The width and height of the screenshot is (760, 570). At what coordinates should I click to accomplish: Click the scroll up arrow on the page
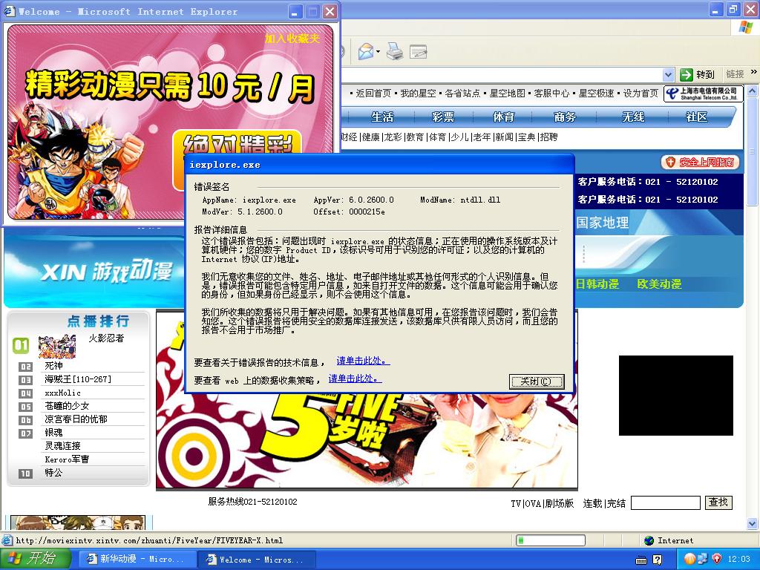(752, 91)
